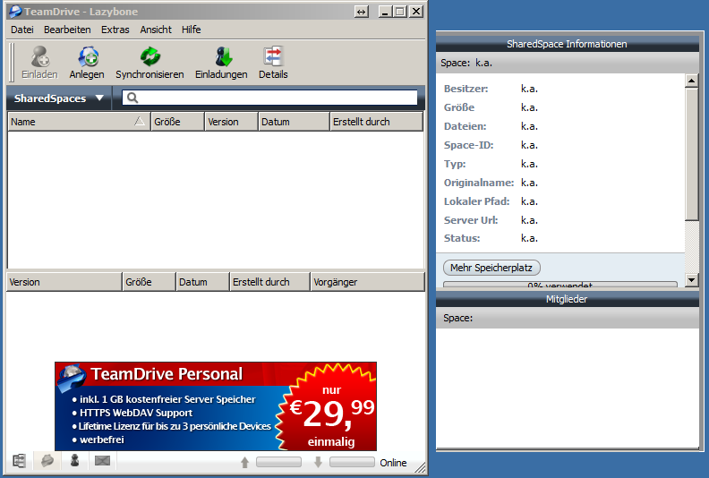Click the window resize grip corner

[421, 467]
